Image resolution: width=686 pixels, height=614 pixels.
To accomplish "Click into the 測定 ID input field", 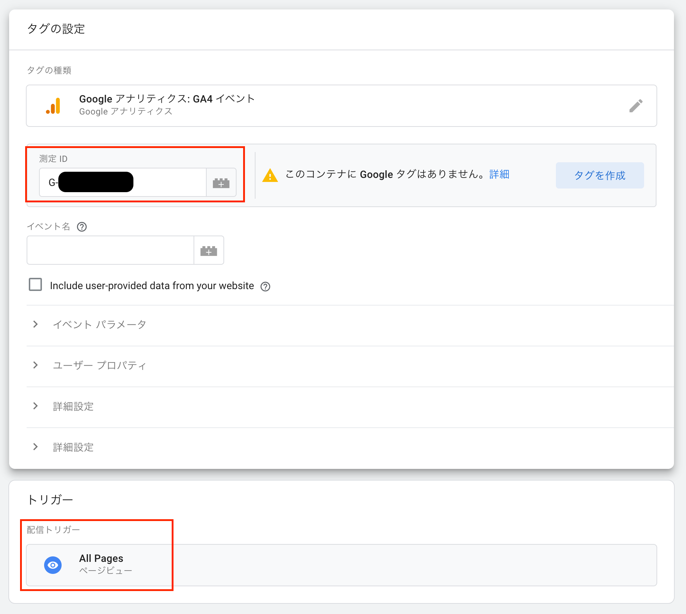I will coord(168,183).
